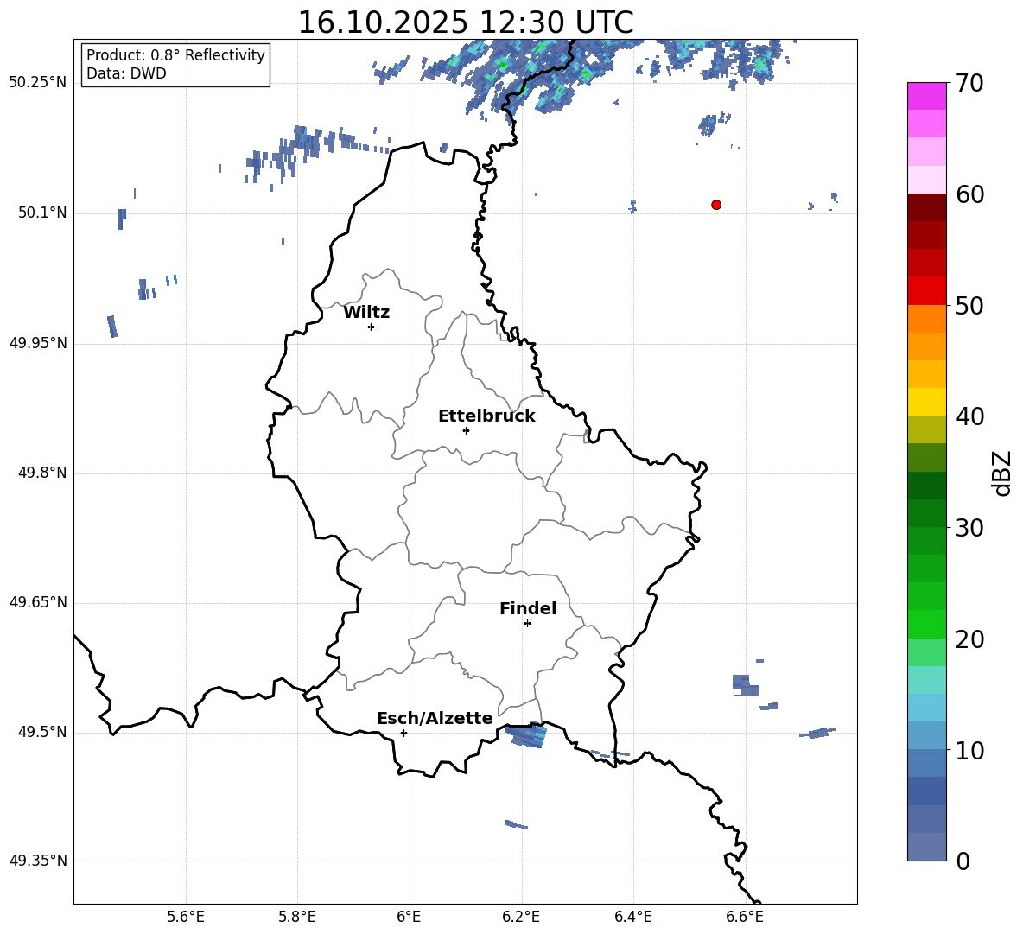Click the map title date and time
Image resolution: width=1023 pixels, height=934 pixels.
[465, 22]
